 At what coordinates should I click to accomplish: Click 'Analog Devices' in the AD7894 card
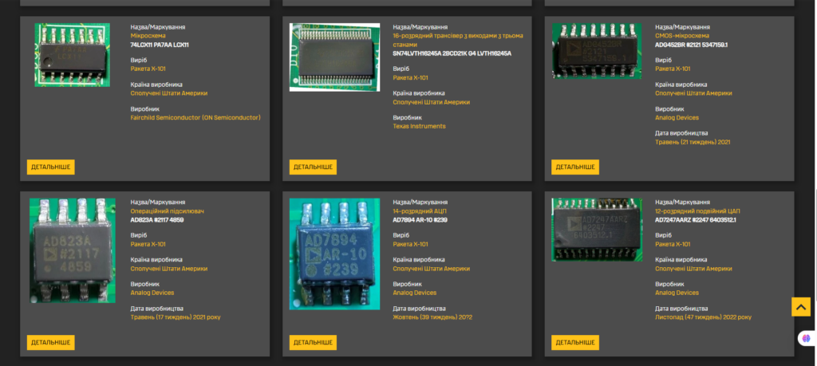415,293
